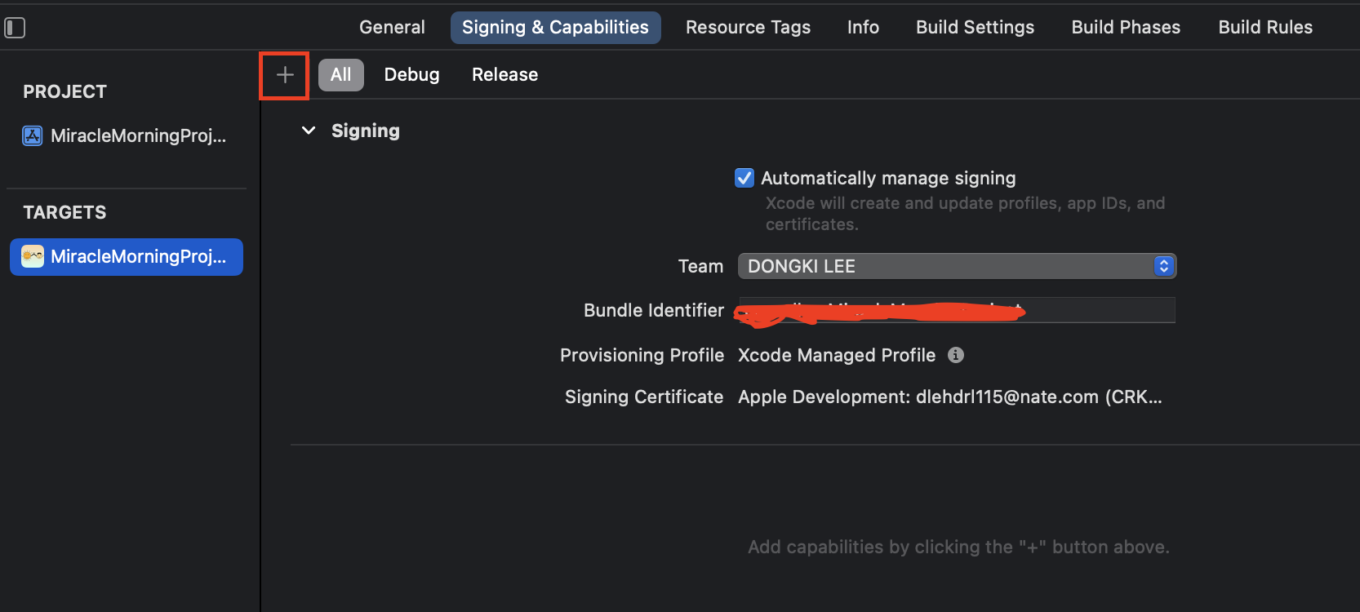Open the Build Settings tab
The image size is (1360, 612).
[x=975, y=27]
